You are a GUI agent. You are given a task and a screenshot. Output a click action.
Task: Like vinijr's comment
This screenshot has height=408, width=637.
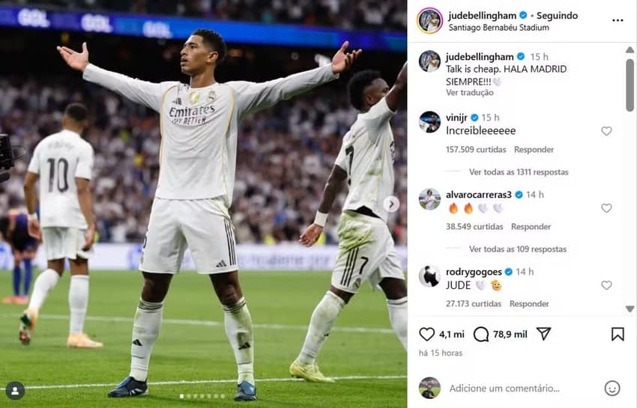point(606,131)
